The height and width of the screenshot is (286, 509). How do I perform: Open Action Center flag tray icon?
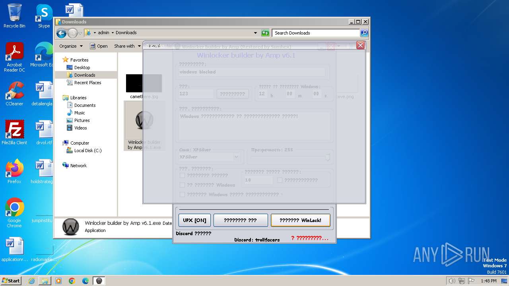click(x=470, y=281)
